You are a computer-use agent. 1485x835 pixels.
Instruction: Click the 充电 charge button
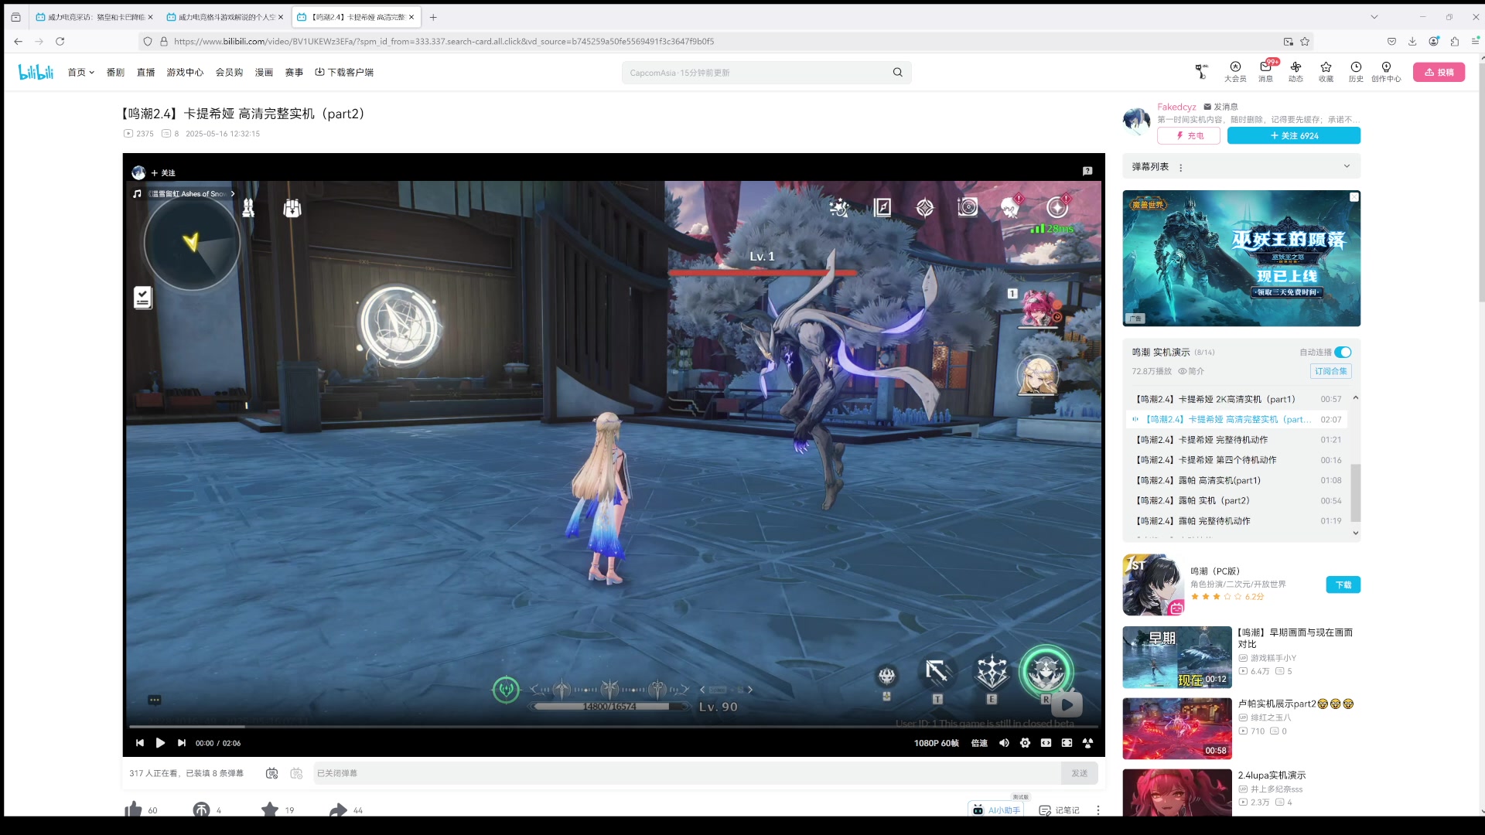pyautogui.click(x=1189, y=135)
